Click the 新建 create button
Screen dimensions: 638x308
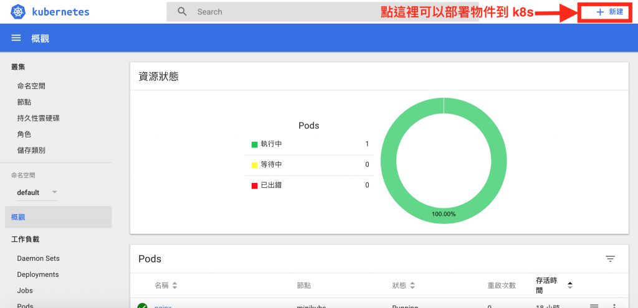pyautogui.click(x=609, y=12)
